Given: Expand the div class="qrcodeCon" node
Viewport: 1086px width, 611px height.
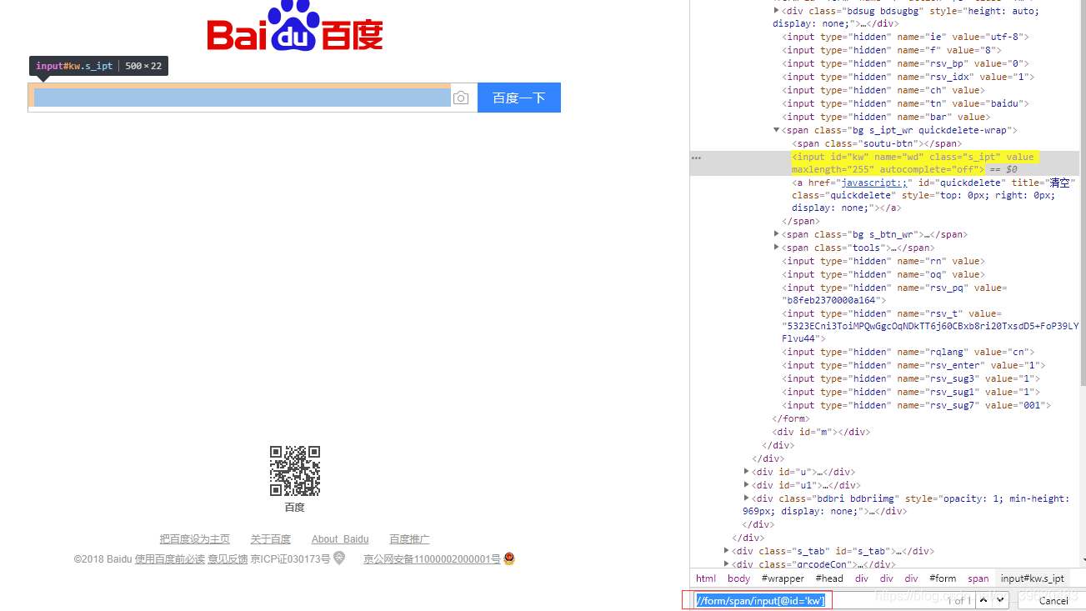Looking at the screenshot, I should coord(727,564).
